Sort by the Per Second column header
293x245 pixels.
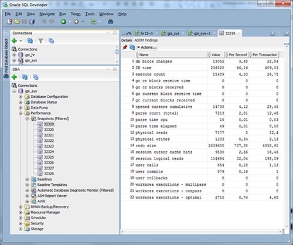point(237,55)
